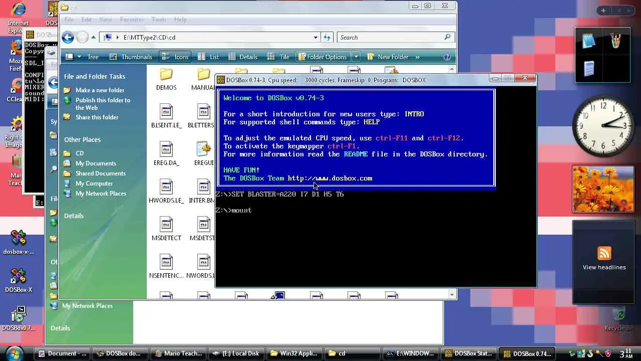
Task: Switch to (E:) Local Disk taskbar button
Action: pos(236,353)
